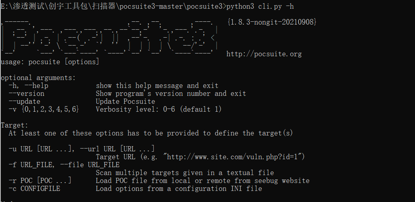Click 'Scan multiple targets given in a textual file'
The width and height of the screenshot is (415, 202).
coord(185,173)
